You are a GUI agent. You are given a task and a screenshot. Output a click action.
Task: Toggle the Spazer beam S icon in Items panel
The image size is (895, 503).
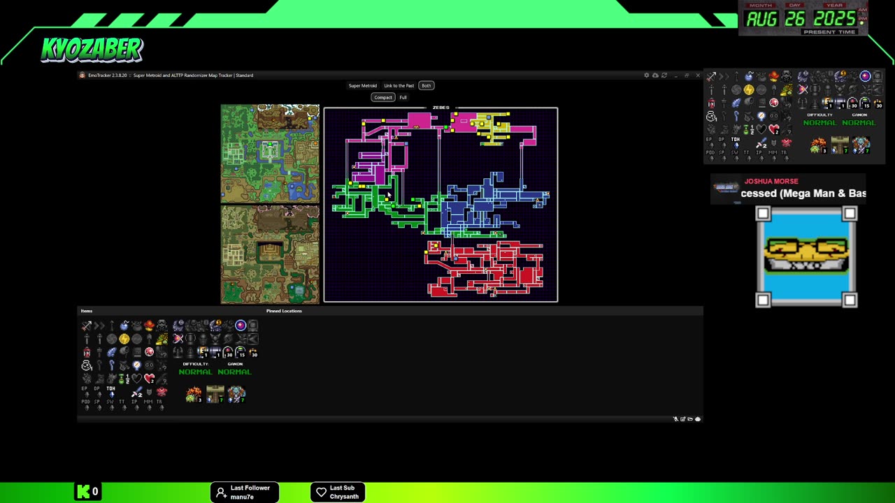pyautogui.click(x=215, y=326)
